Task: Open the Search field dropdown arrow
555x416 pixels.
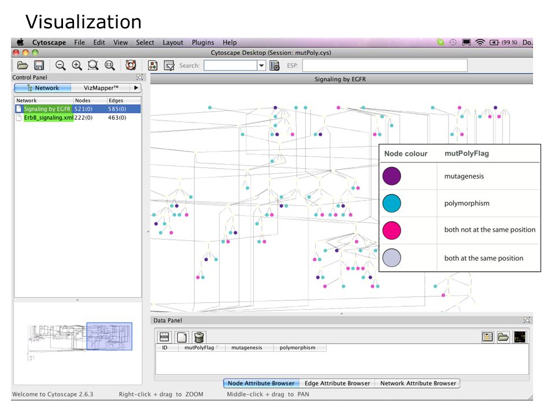Action: click(x=261, y=65)
